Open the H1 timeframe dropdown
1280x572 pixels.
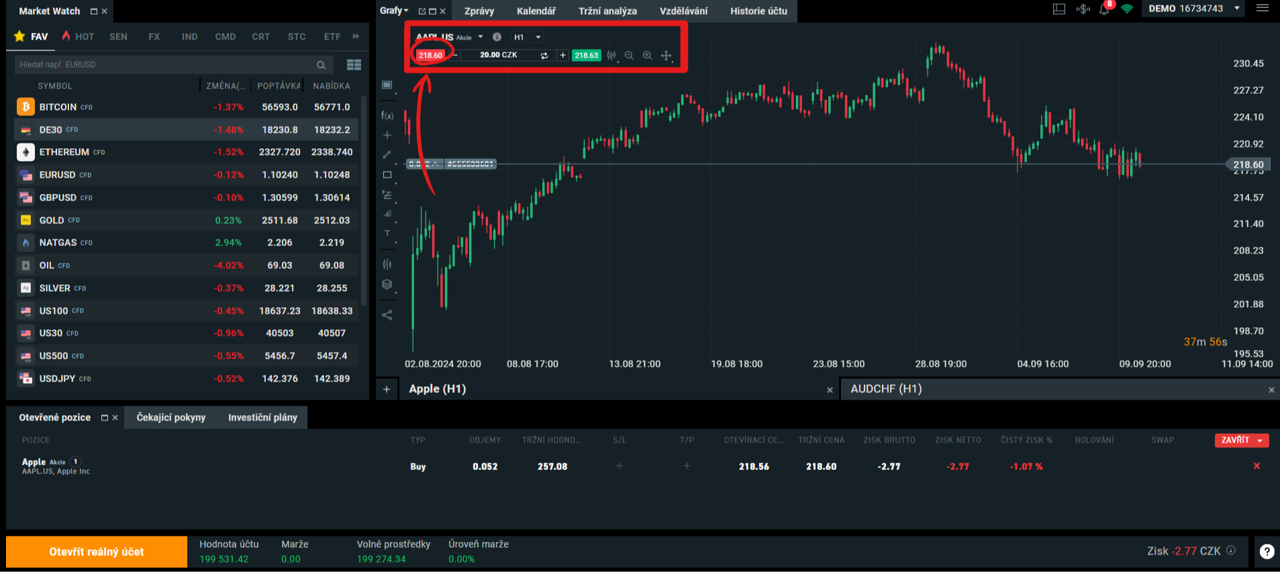point(527,37)
